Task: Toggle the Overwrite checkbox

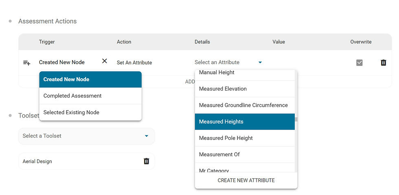Action: point(359,62)
